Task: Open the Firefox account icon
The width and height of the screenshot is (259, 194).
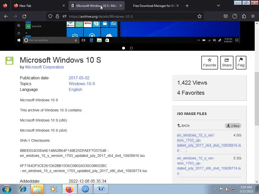Action: pyautogui.click(x=235, y=16)
